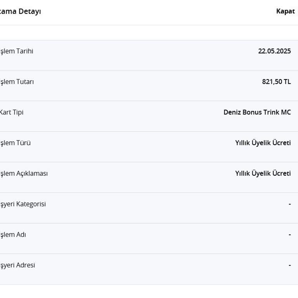Click the İşlem Adı label

pos(13,235)
